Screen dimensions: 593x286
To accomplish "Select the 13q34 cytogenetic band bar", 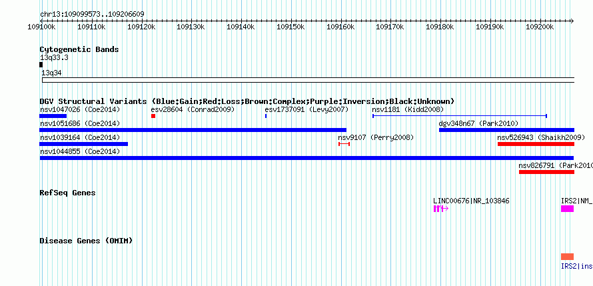I will click(x=308, y=80).
